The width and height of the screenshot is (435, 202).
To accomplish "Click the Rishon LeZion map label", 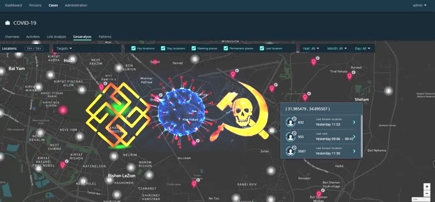I will click(x=121, y=175).
